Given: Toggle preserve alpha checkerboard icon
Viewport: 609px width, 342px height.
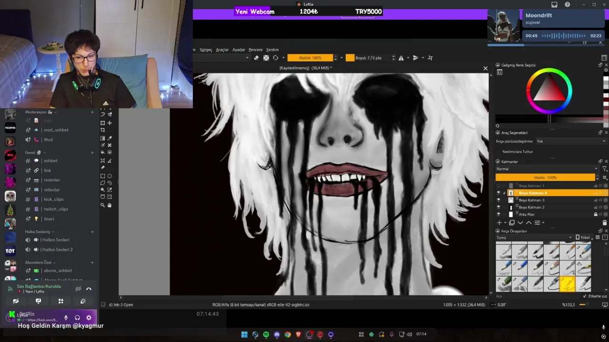Looking at the screenshot, I should 266,58.
